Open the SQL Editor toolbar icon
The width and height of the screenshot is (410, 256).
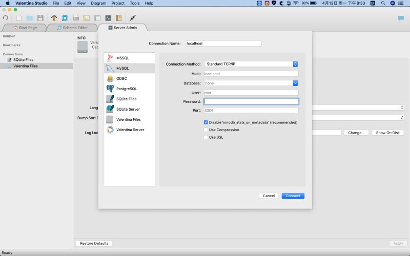[x=76, y=18]
